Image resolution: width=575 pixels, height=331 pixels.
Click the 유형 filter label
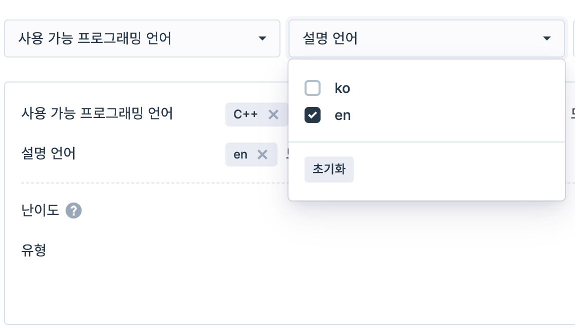tap(34, 249)
